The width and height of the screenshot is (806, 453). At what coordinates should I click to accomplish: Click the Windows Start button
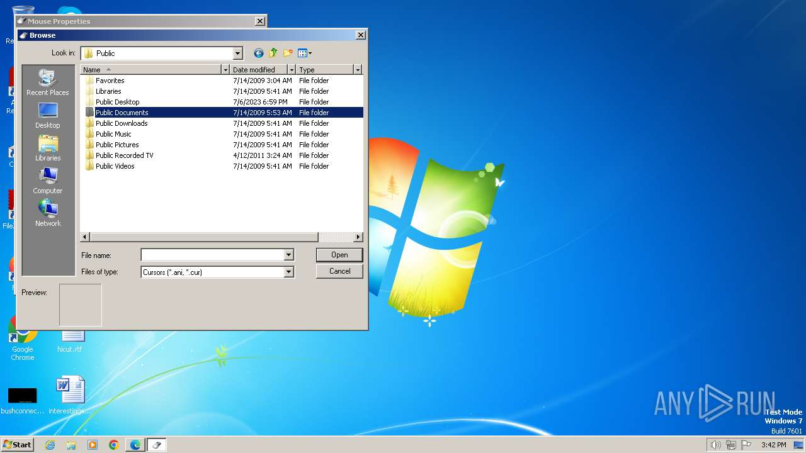pos(17,445)
